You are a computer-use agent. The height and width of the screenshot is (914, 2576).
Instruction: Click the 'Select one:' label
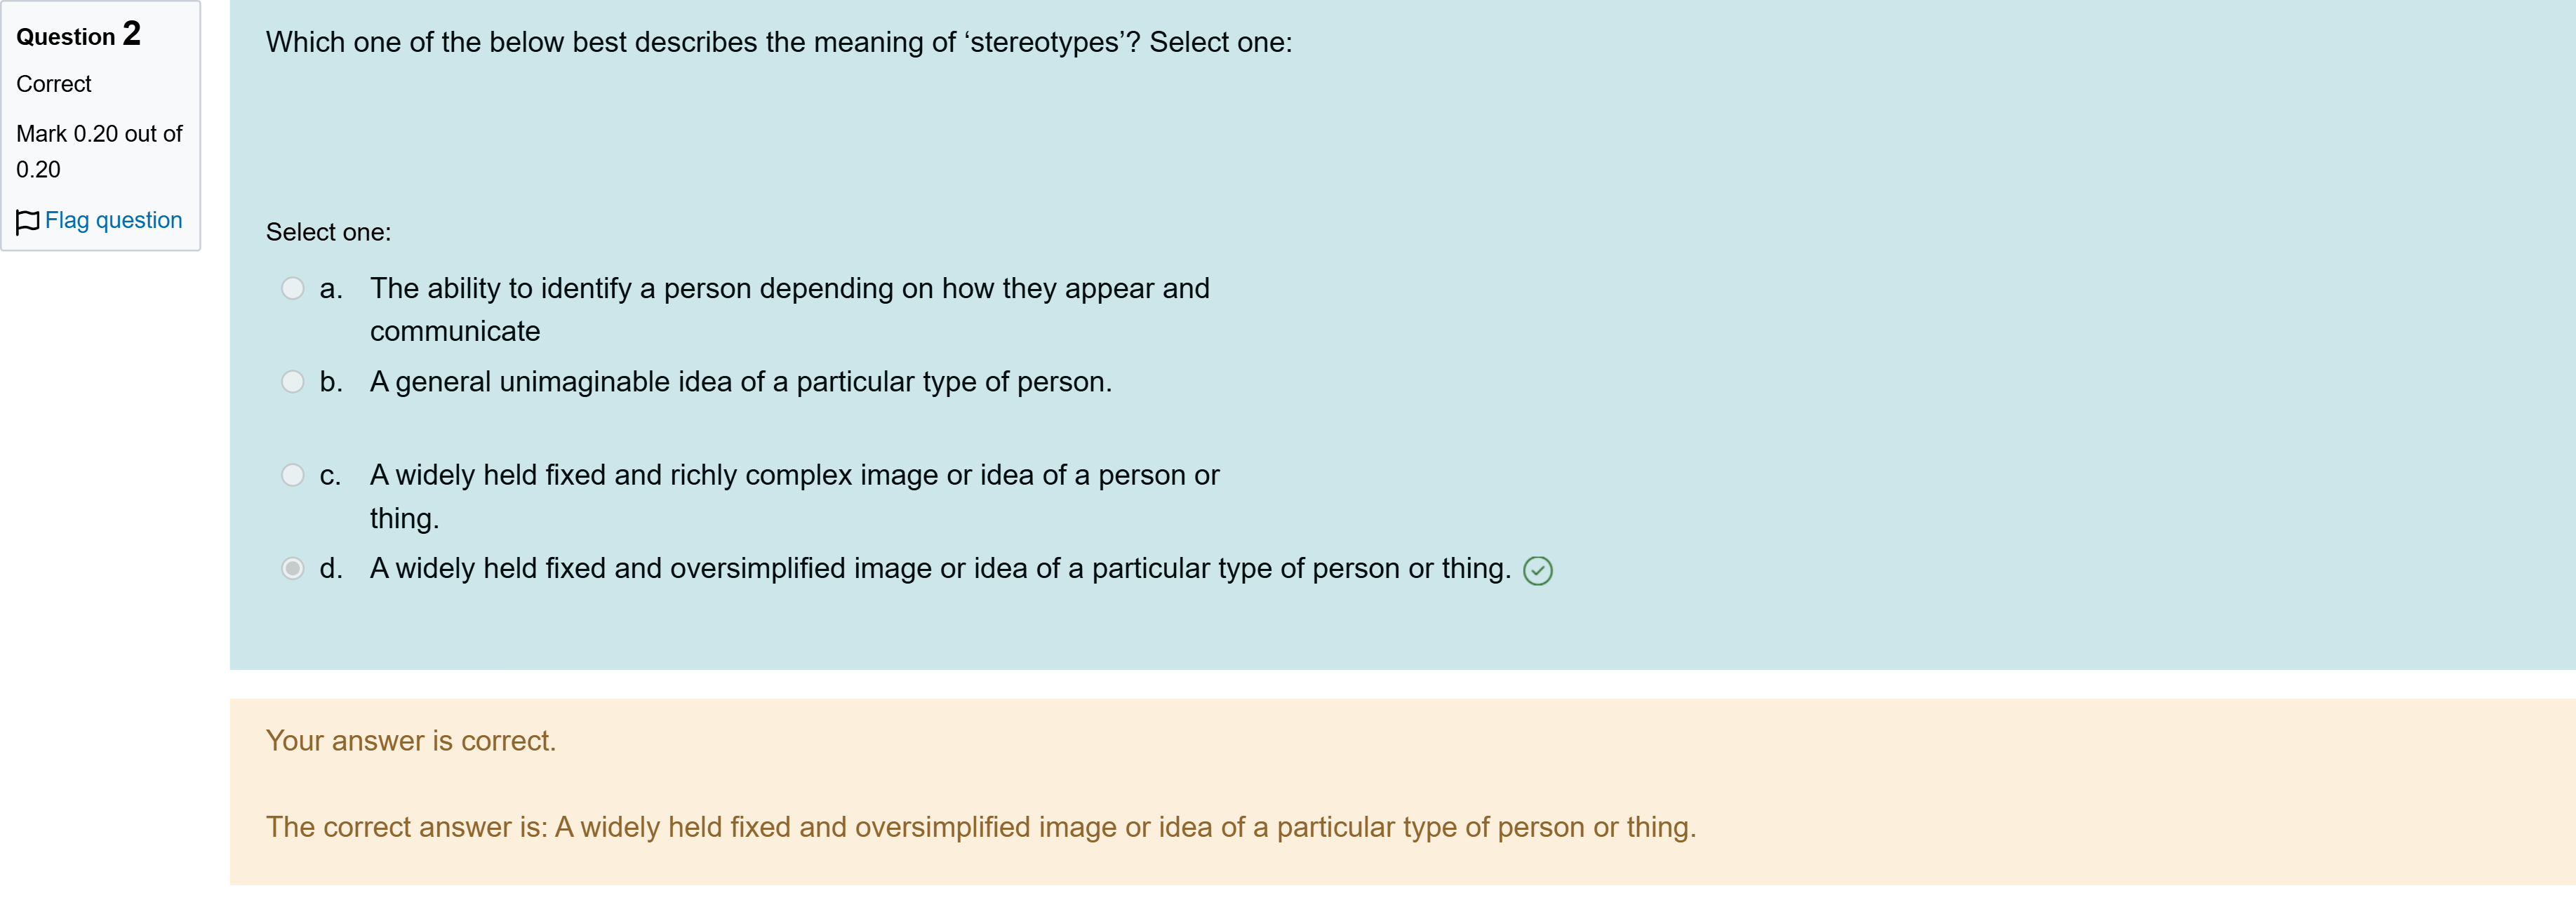click(326, 231)
